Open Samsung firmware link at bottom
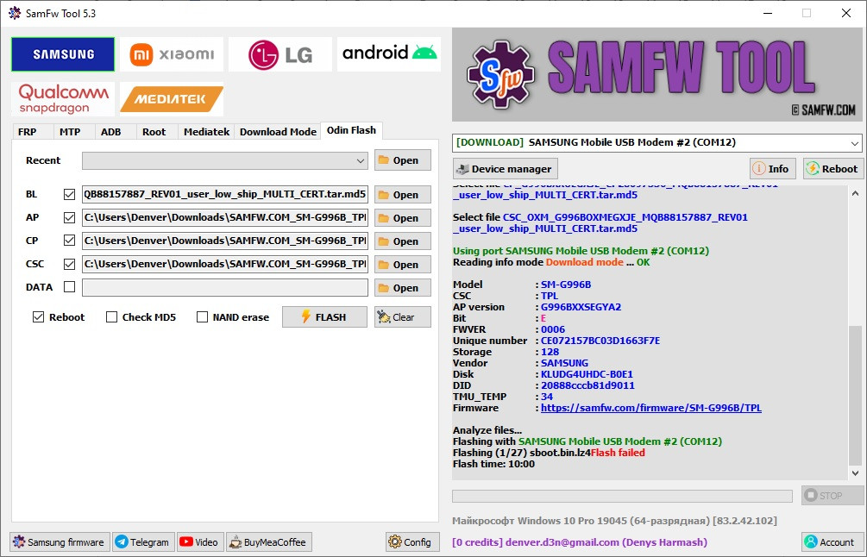This screenshot has width=867, height=557. pos(60,542)
